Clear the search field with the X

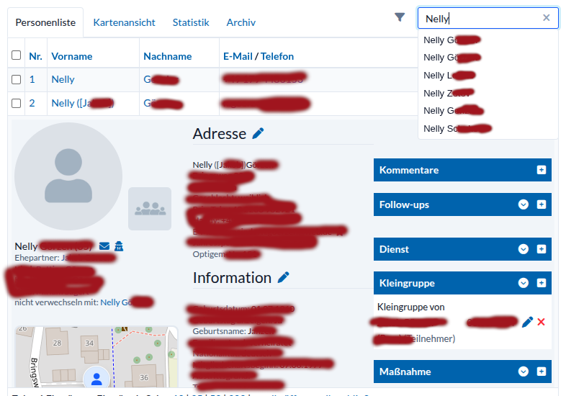(546, 18)
